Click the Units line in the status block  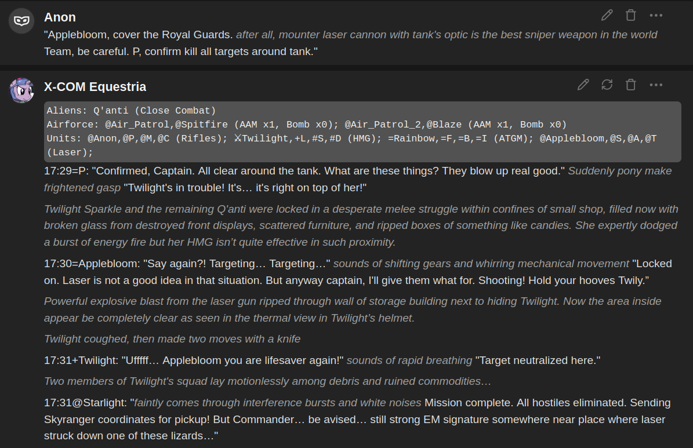click(351, 145)
